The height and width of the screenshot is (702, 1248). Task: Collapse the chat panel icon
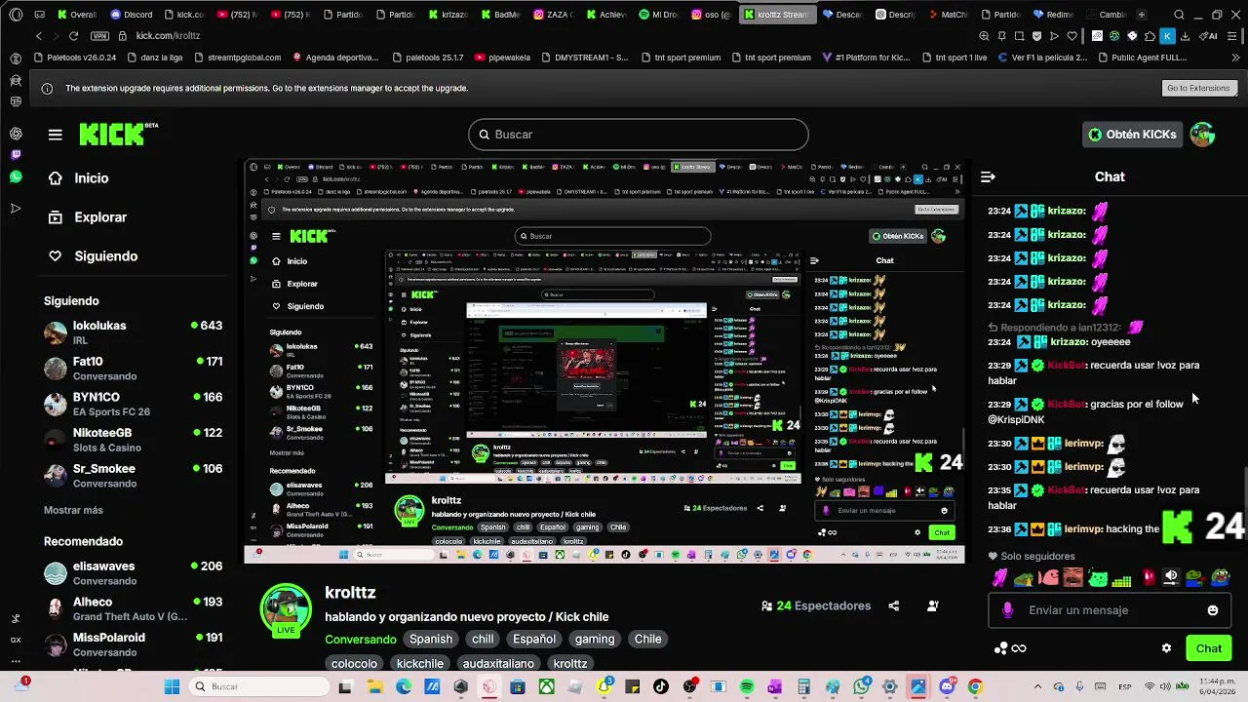[x=988, y=176]
